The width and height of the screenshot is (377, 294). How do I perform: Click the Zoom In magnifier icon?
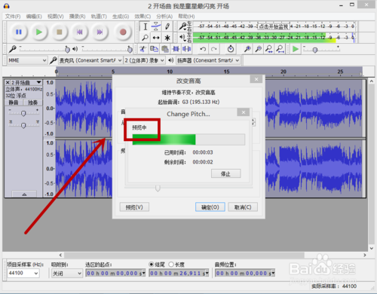(x=247, y=49)
